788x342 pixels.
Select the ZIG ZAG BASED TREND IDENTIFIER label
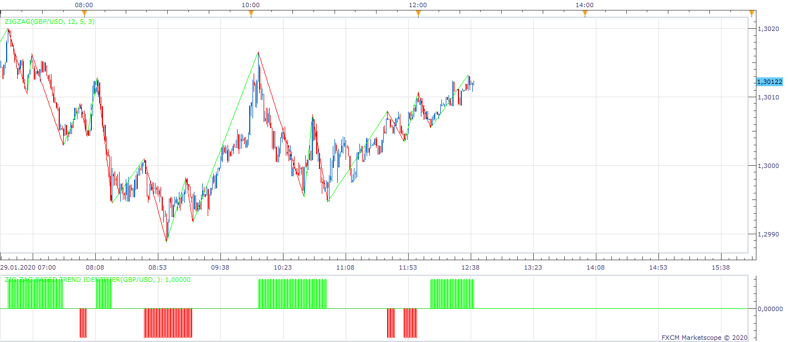97,280
